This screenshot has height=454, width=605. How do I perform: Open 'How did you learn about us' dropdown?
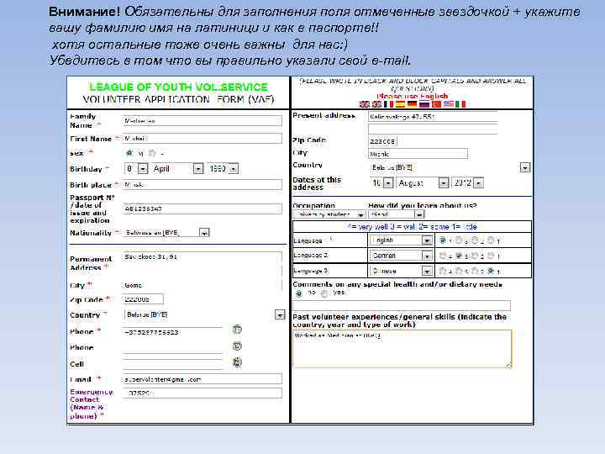pos(419,214)
